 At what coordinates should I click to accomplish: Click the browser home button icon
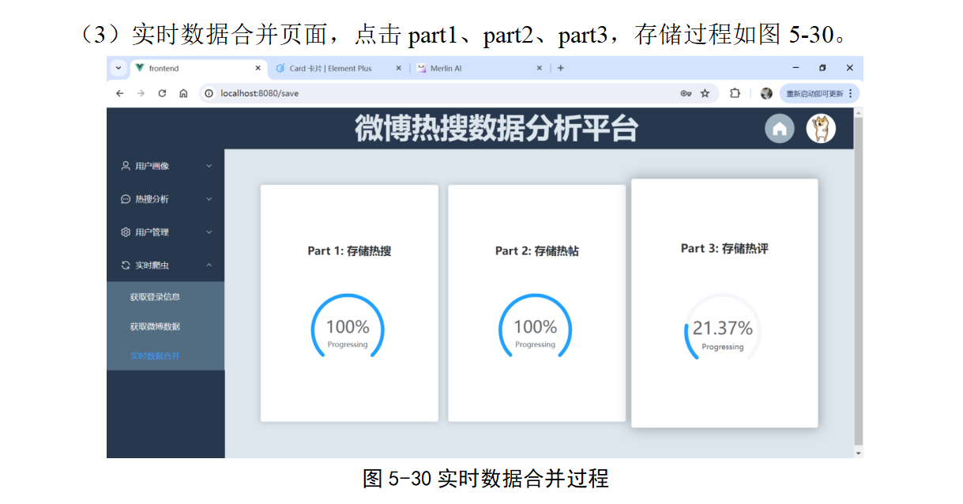point(183,93)
